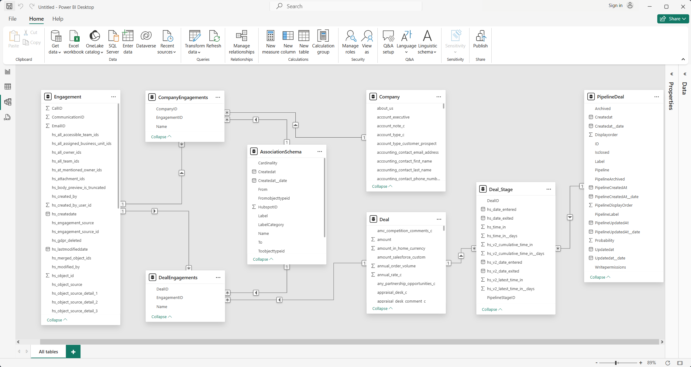Open Deal table more options
The height and width of the screenshot is (367, 691).
tap(439, 219)
